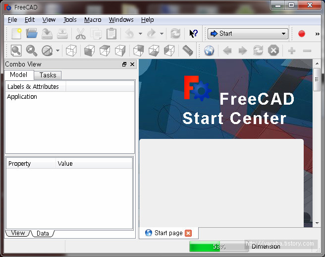Open the Help menu
This screenshot has height=257, width=325.
tap(147, 20)
